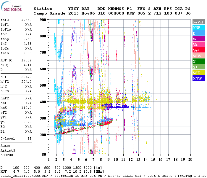
Task: Select the SSE yellow legend swatch
Action: click(199, 73)
